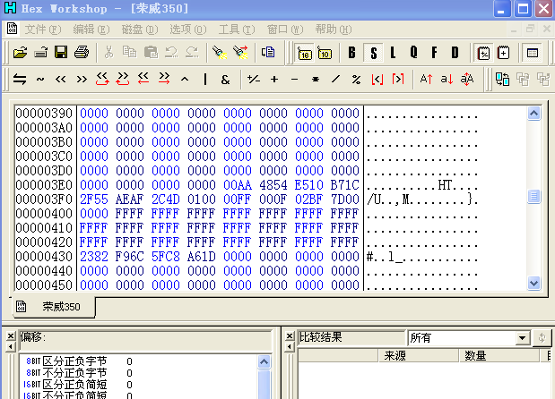Select Long grouping with L
This screenshot has width=555, height=399.
coord(393,53)
